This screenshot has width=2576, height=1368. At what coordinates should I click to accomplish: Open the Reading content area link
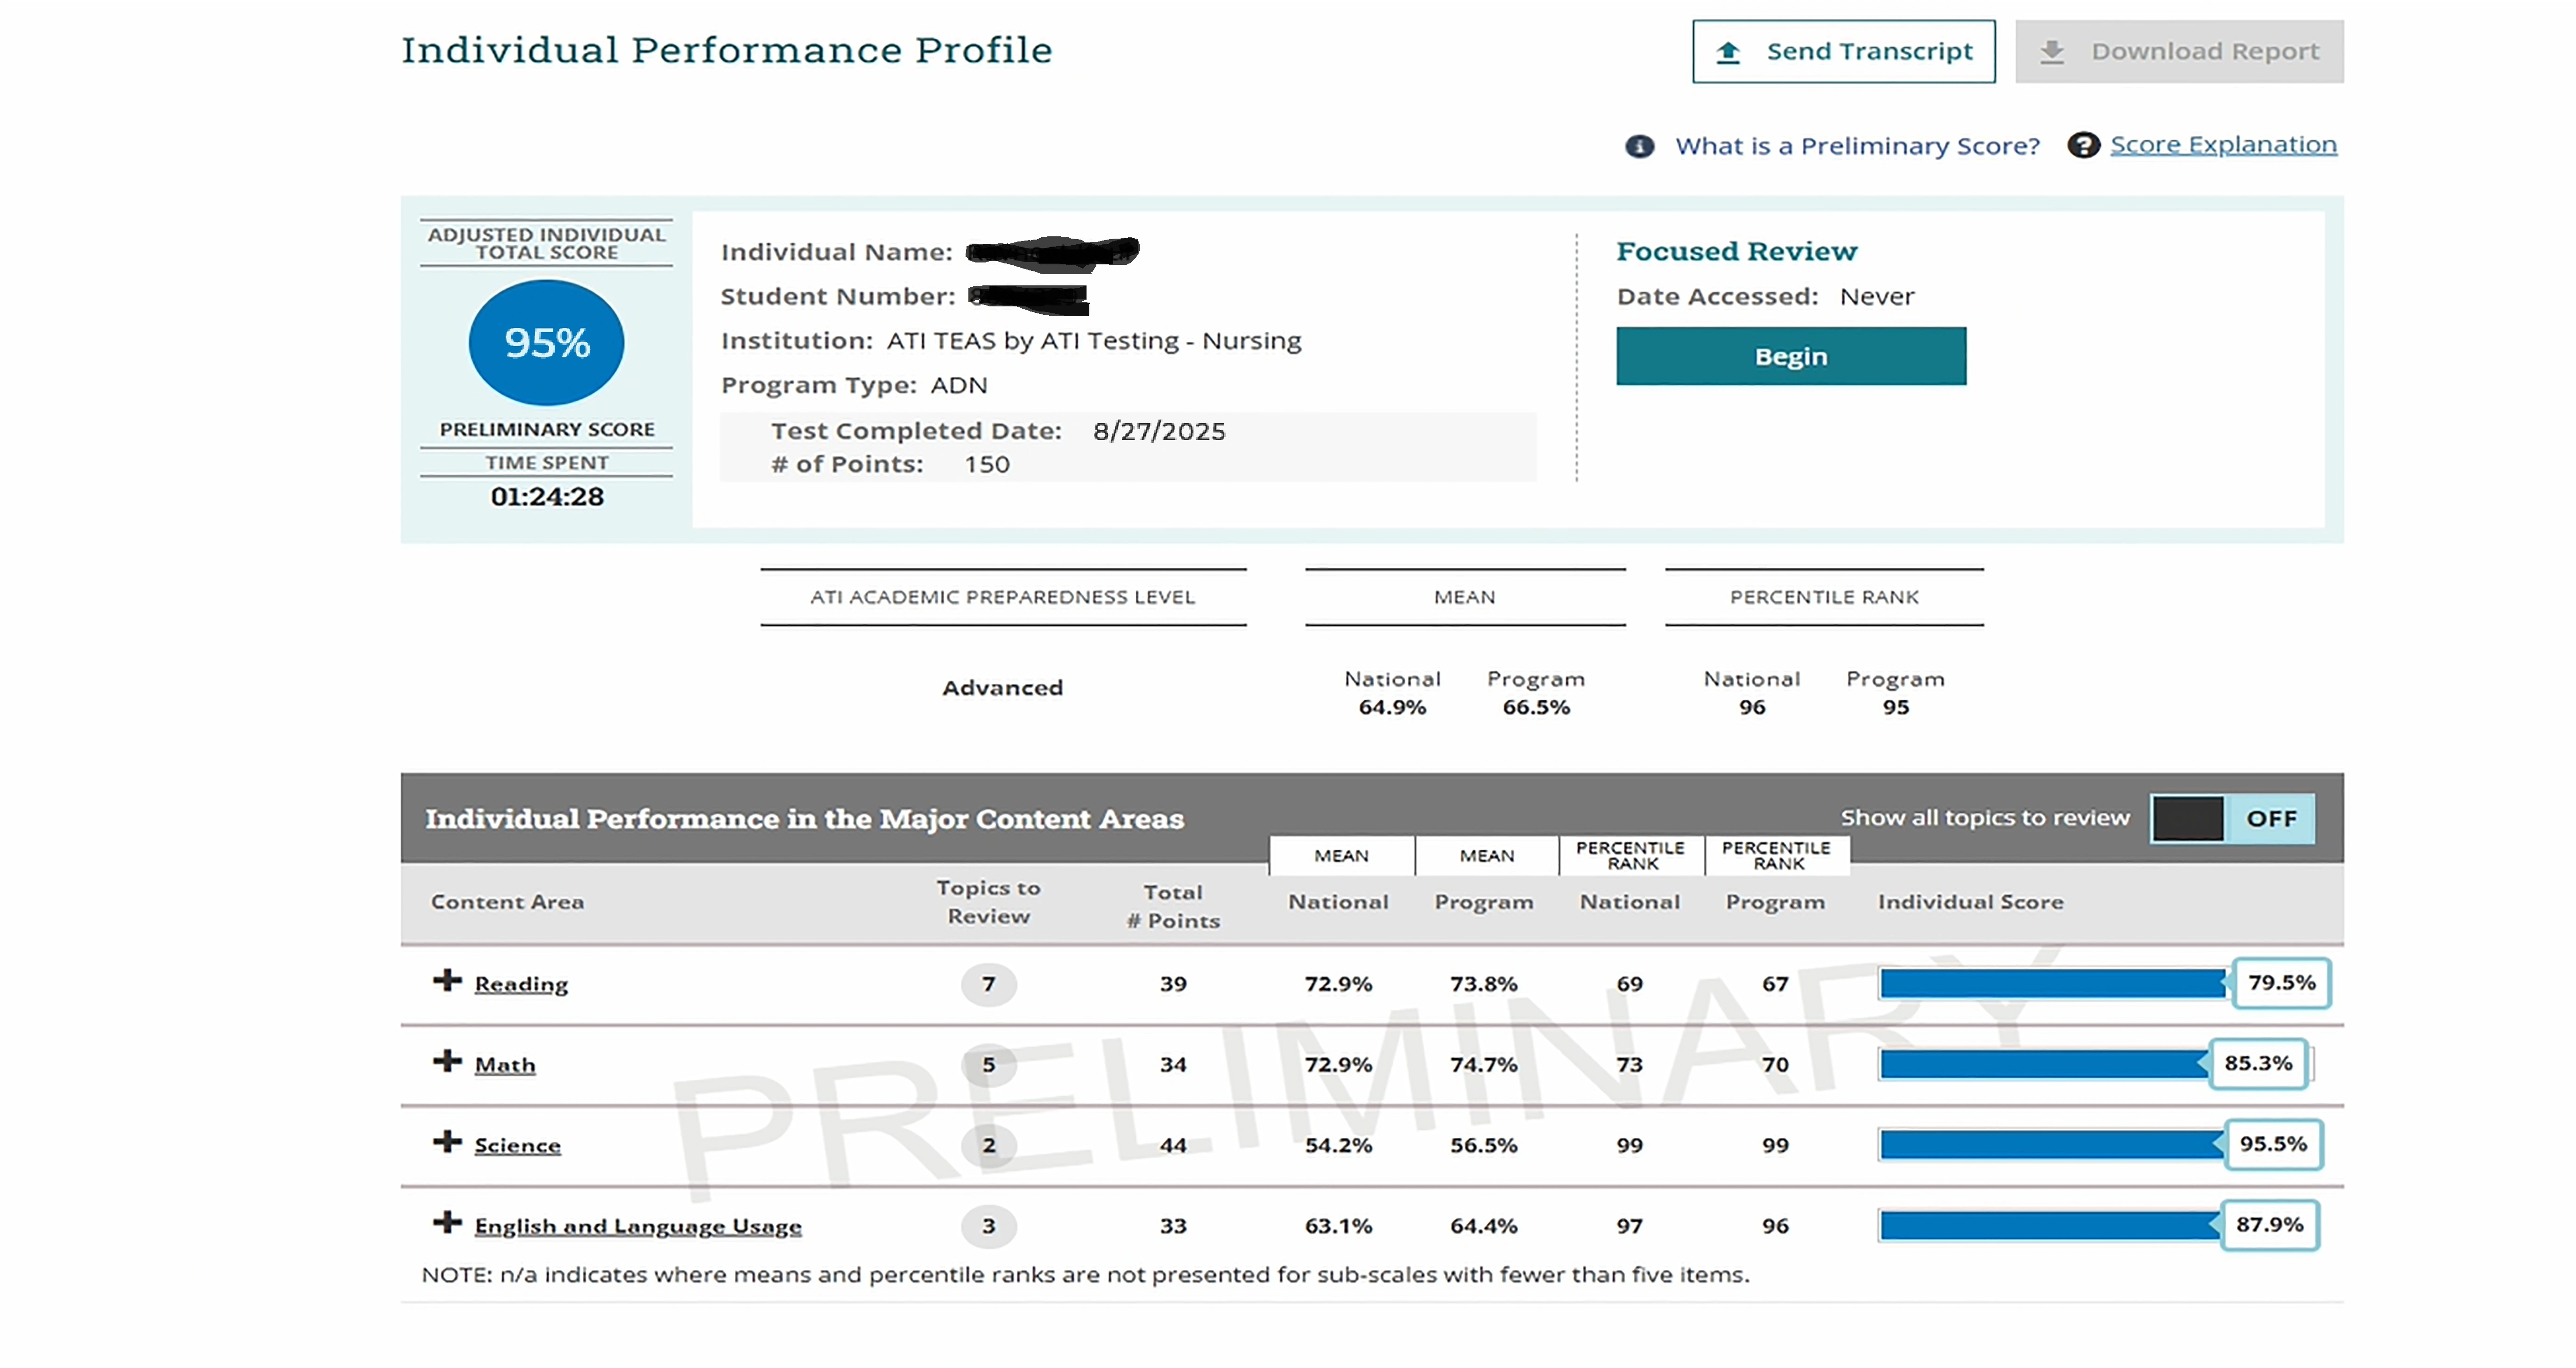521,984
